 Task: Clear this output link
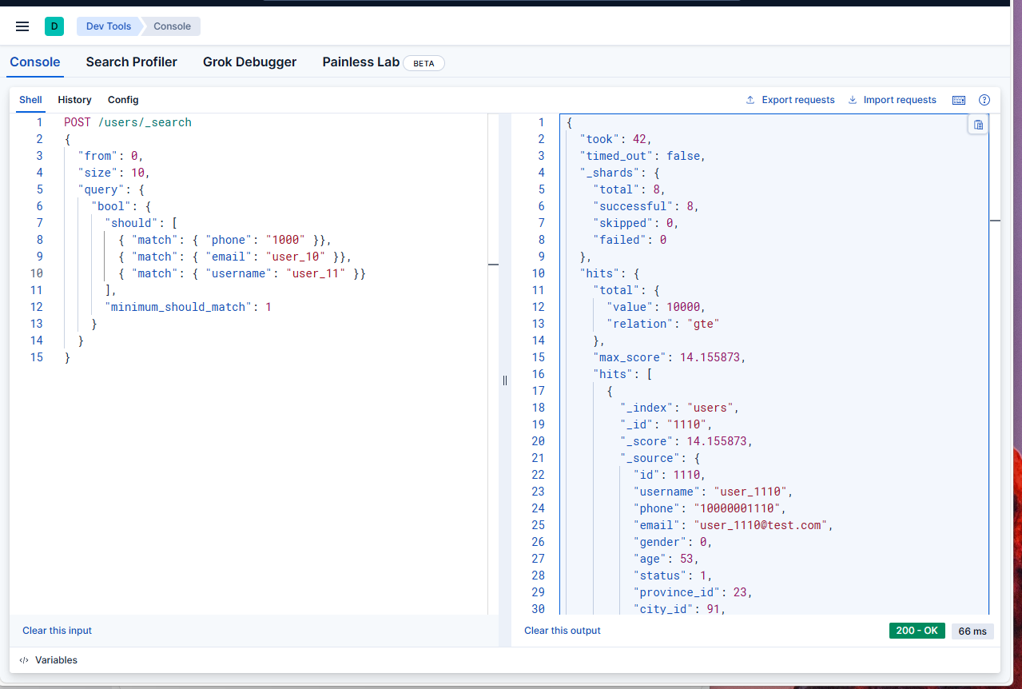(562, 631)
